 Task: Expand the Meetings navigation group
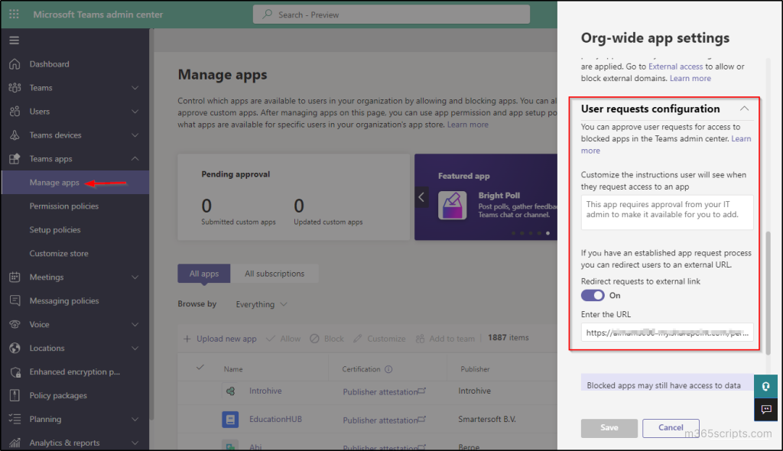click(135, 277)
